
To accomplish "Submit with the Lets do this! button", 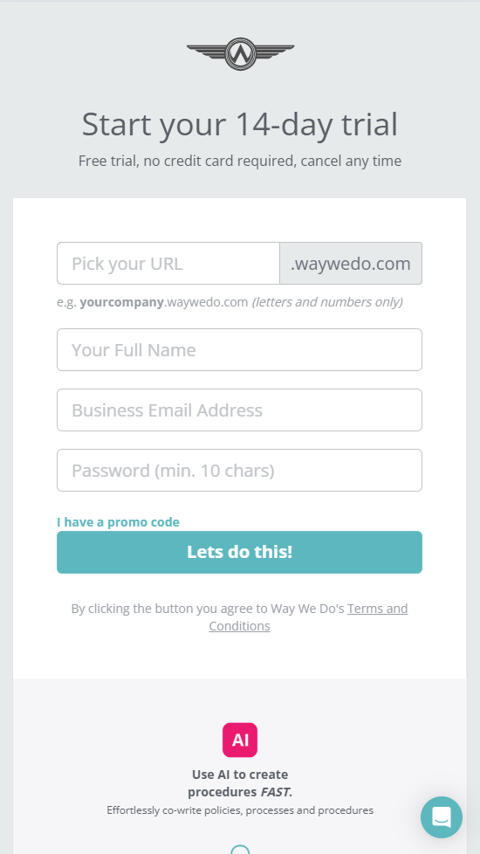I will pos(239,552).
